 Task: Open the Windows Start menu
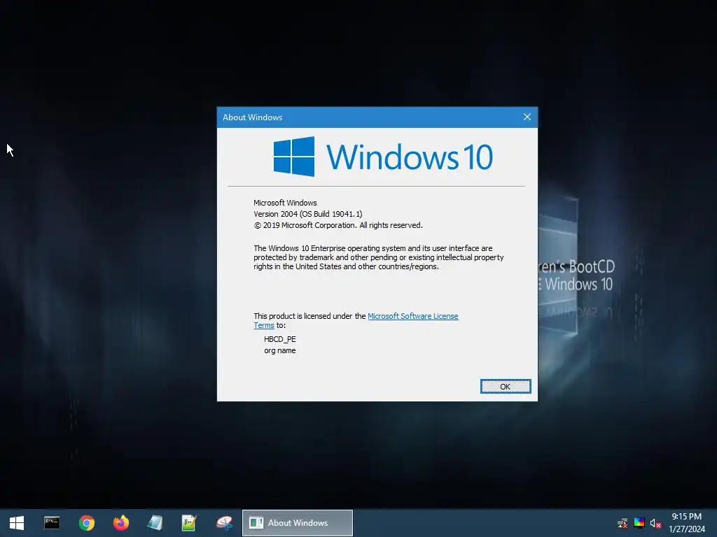pos(17,523)
